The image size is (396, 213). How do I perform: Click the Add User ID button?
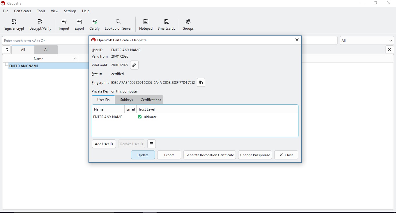pos(104,144)
